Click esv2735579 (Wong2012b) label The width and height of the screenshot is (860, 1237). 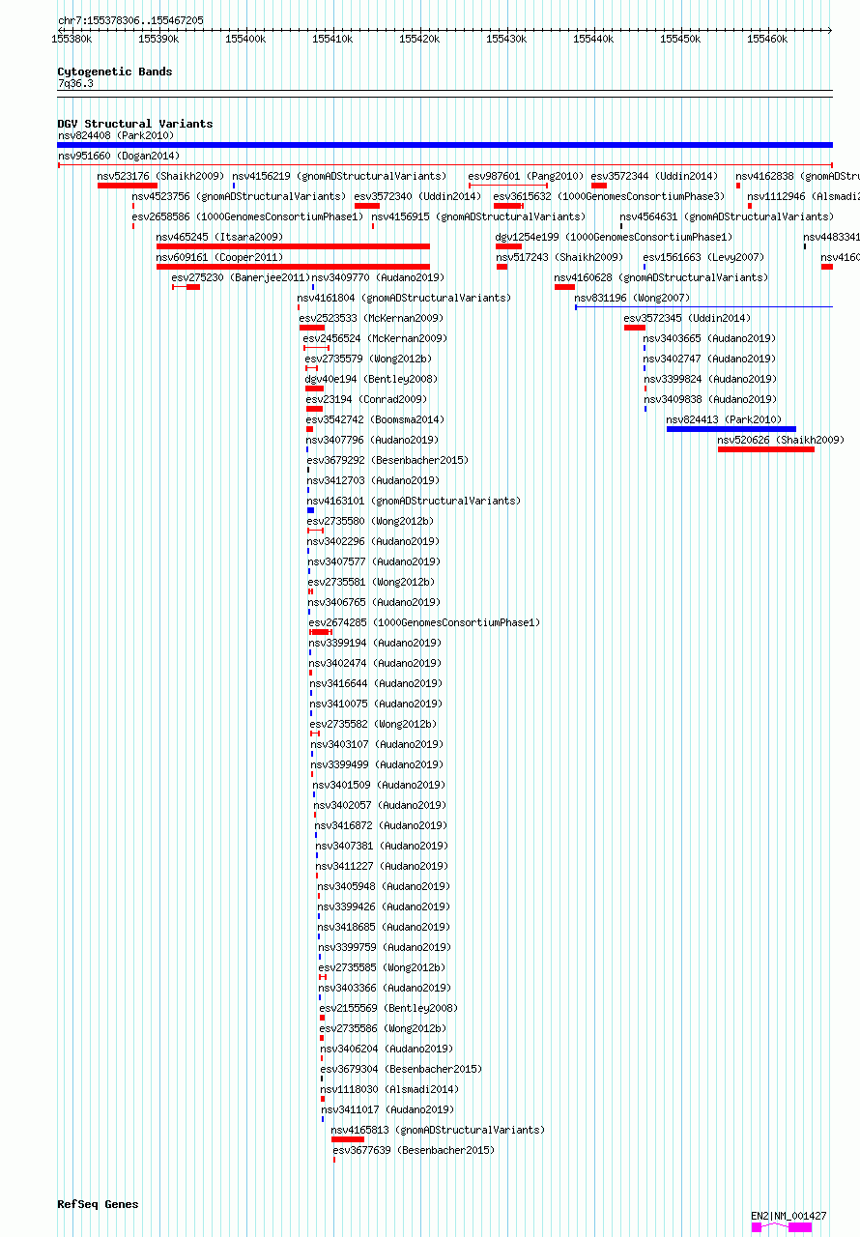pyautogui.click(x=368, y=359)
